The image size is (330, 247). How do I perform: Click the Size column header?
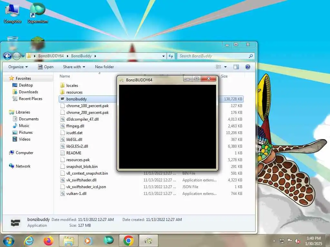click(x=224, y=76)
